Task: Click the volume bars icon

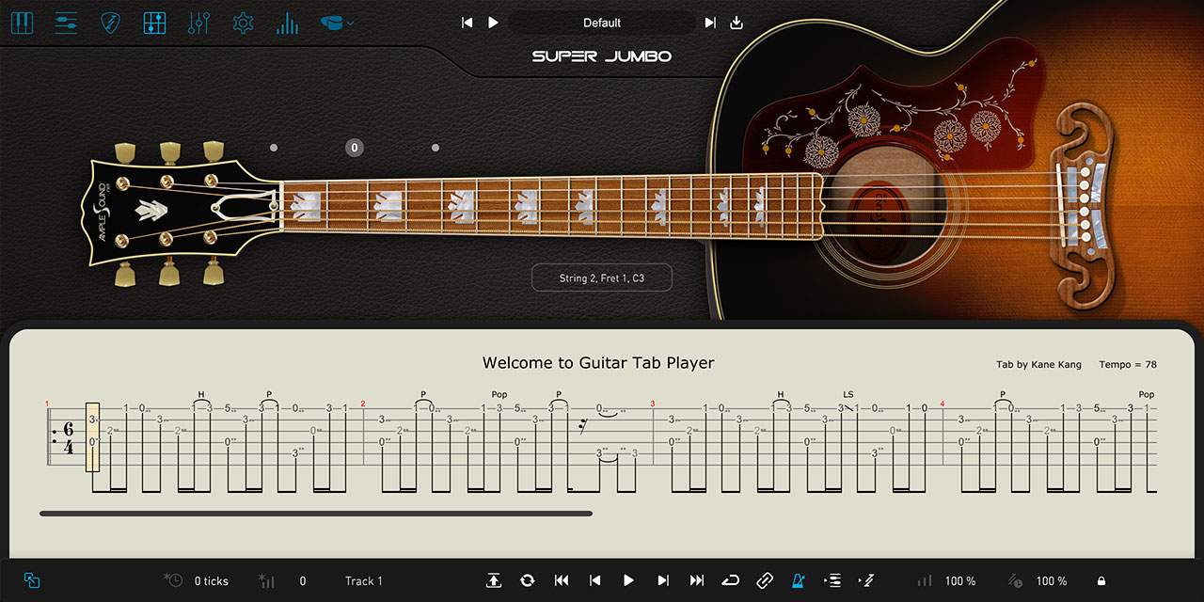Action: point(926,581)
